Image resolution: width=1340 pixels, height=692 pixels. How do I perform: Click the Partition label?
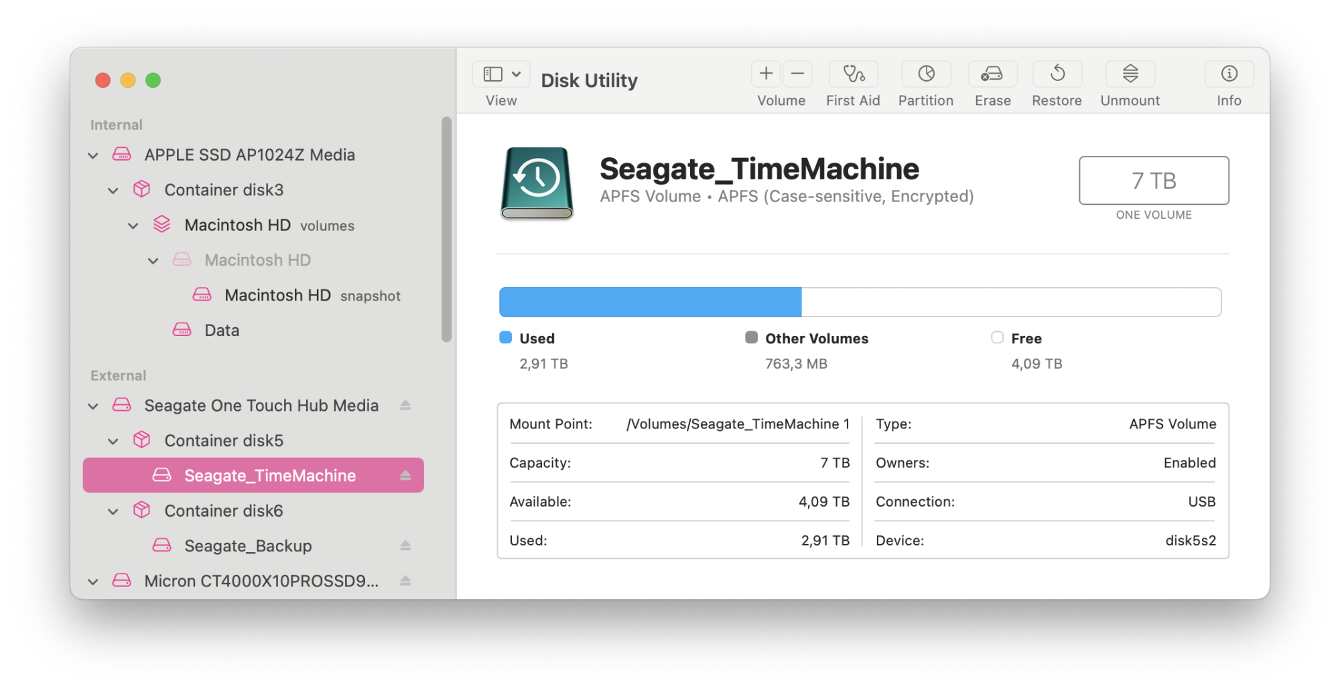(926, 100)
